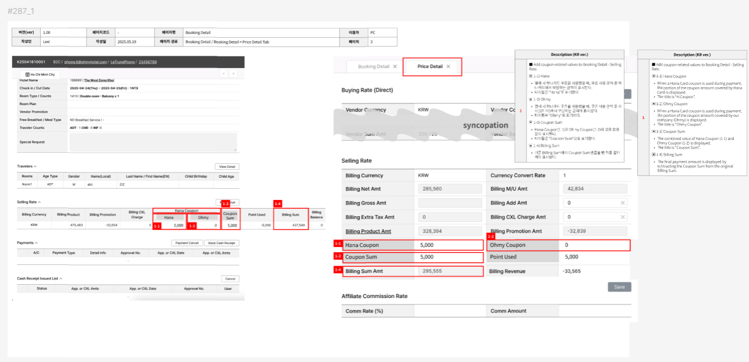Open The Myst Dong Khoi hotel link
Viewport: 749px width, 362px height.
pos(98,81)
